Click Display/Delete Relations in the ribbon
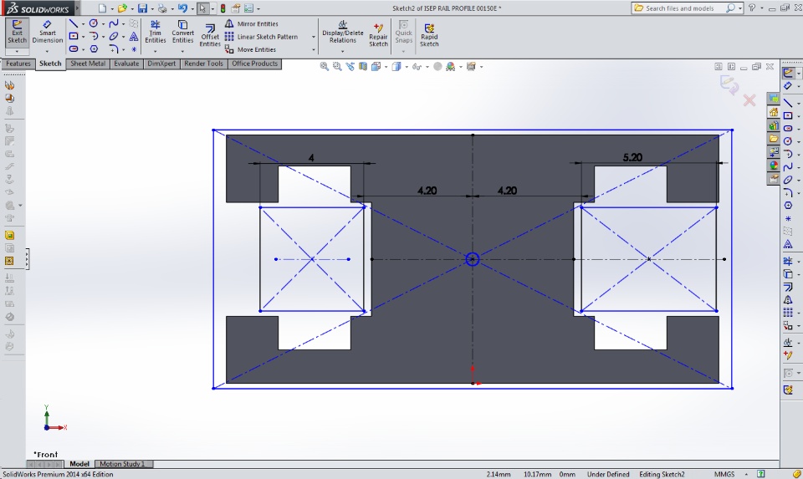 point(343,33)
